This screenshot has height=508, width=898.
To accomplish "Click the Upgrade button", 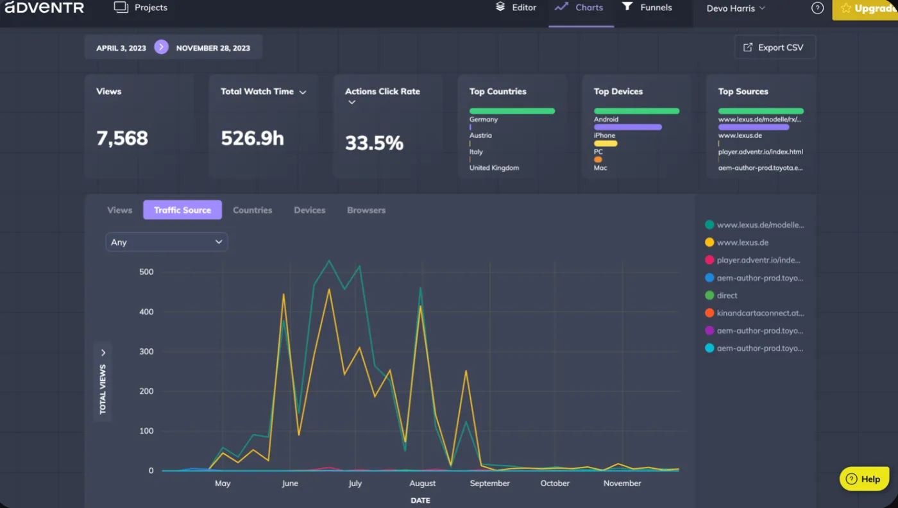I will pyautogui.click(x=865, y=9).
